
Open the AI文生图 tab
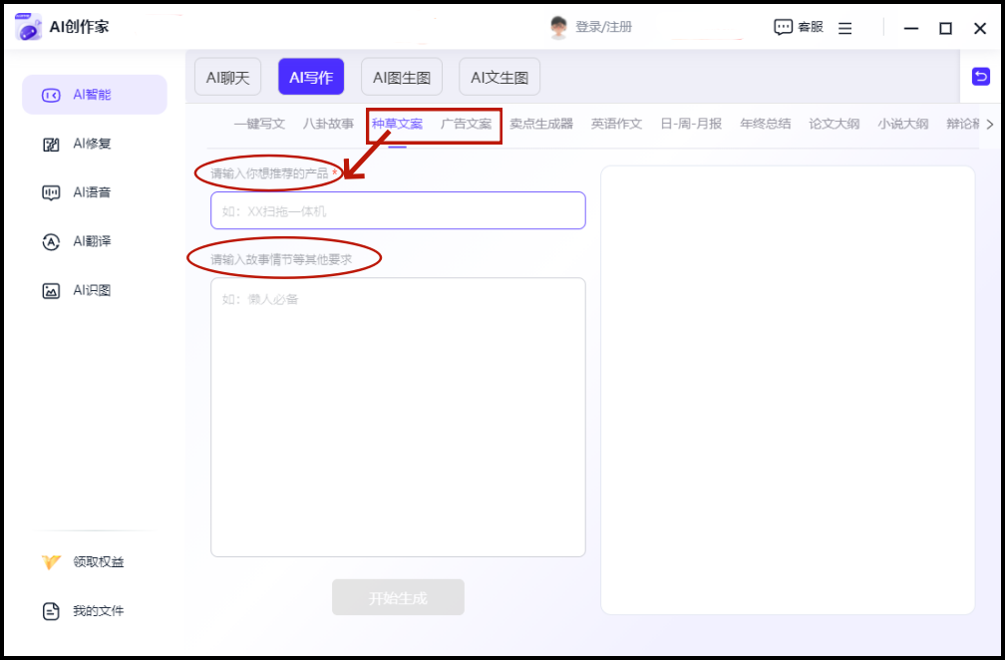pos(500,77)
